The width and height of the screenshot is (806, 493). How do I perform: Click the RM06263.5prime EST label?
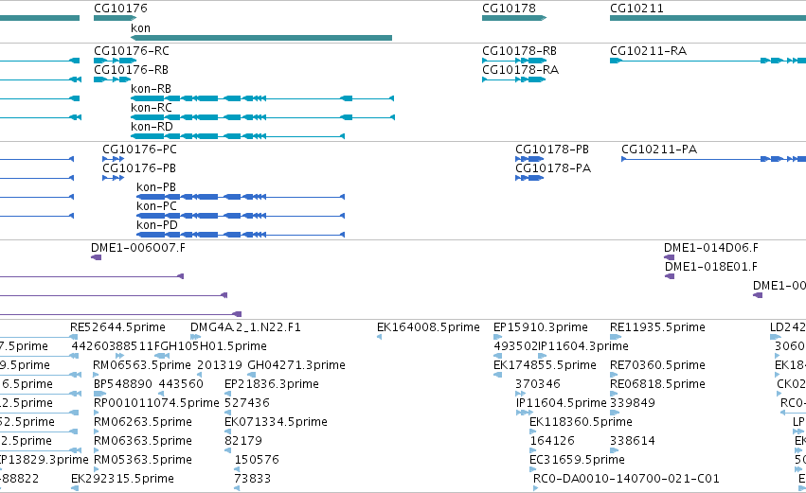click(x=142, y=423)
